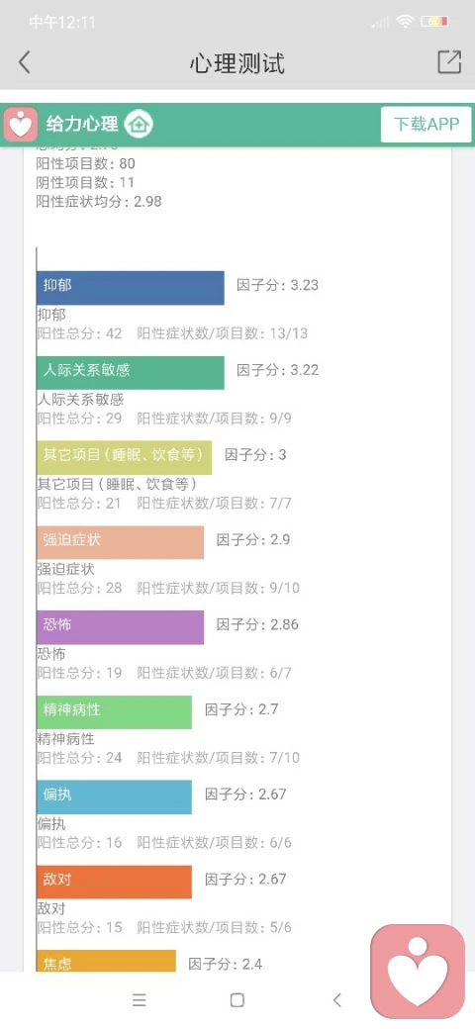Tap the yellow 其它项目 bar
The image size is (475, 1029).
tap(124, 457)
